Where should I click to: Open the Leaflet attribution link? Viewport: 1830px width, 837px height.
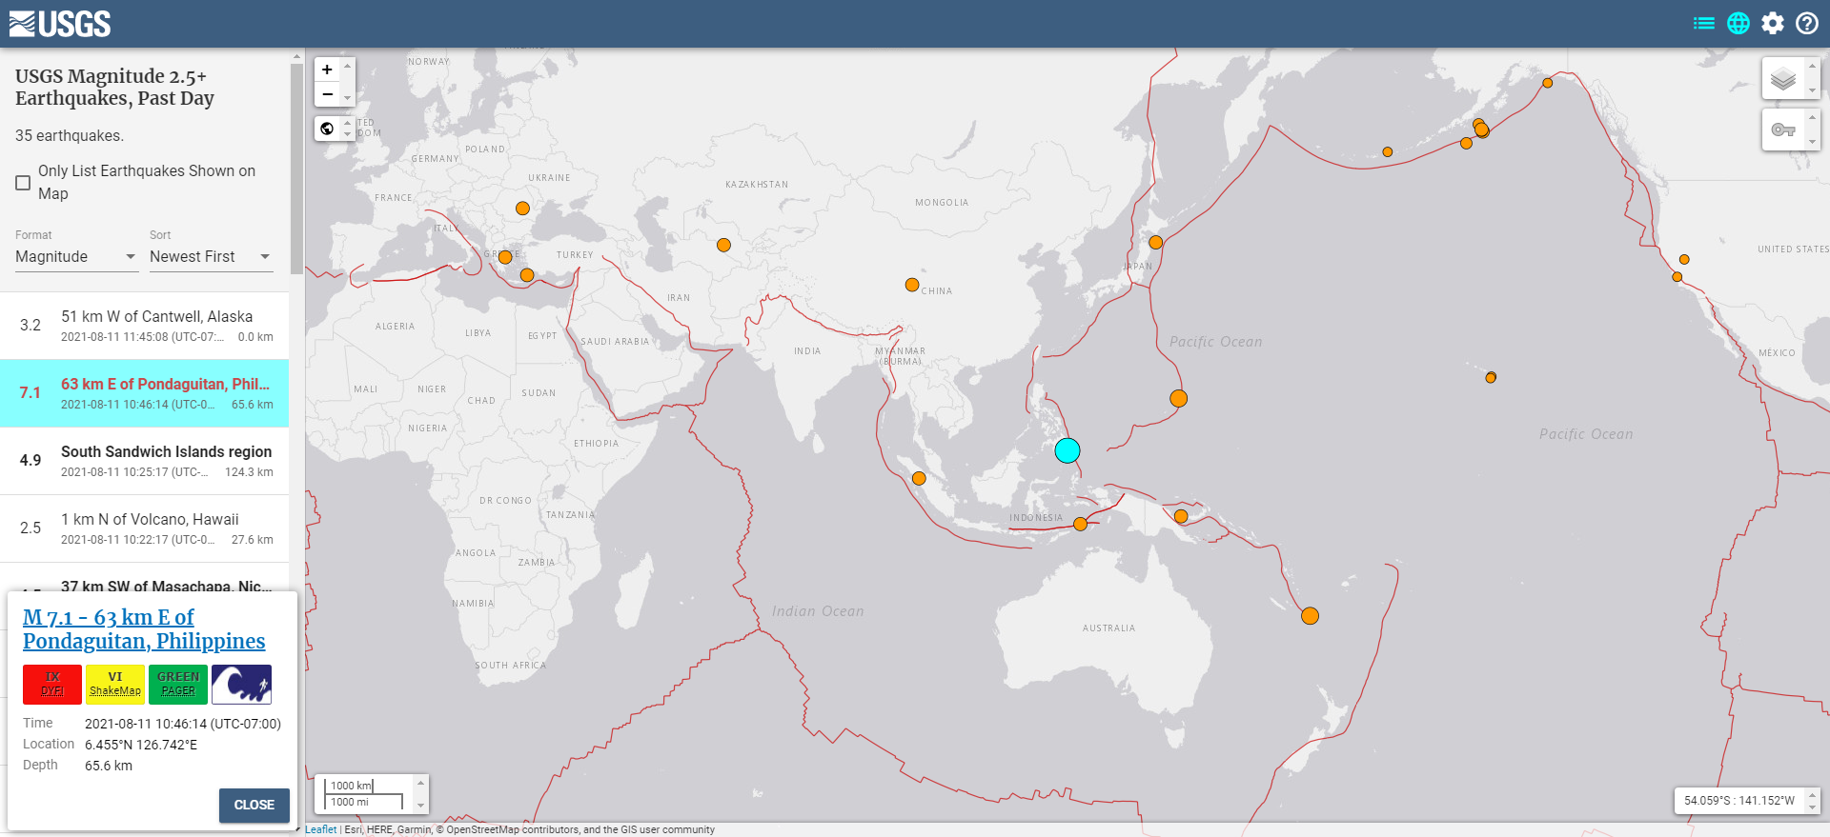pos(321,829)
